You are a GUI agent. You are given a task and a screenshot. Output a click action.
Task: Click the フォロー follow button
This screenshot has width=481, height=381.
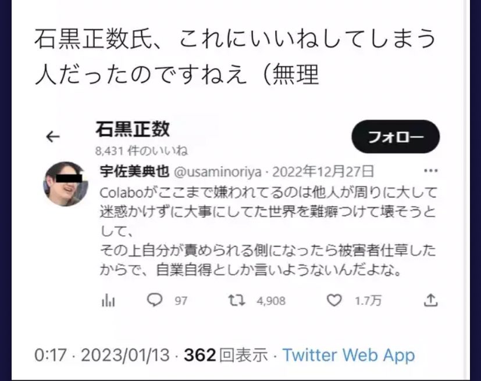tap(396, 136)
